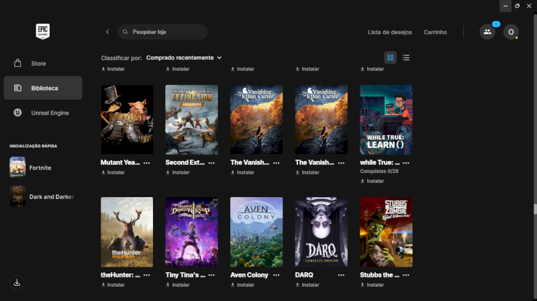Image resolution: width=537 pixels, height=301 pixels.
Task: Go back using the back arrow
Action: [x=107, y=32]
